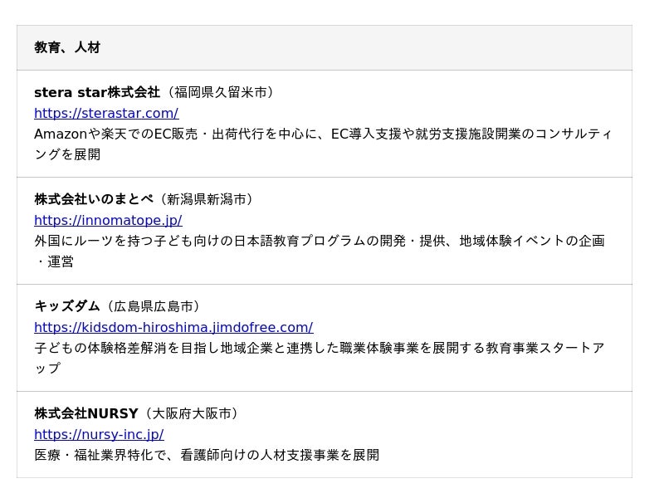Click the 医療・福祉業界特化 text
This screenshot has height=503, width=664.
[94, 455]
